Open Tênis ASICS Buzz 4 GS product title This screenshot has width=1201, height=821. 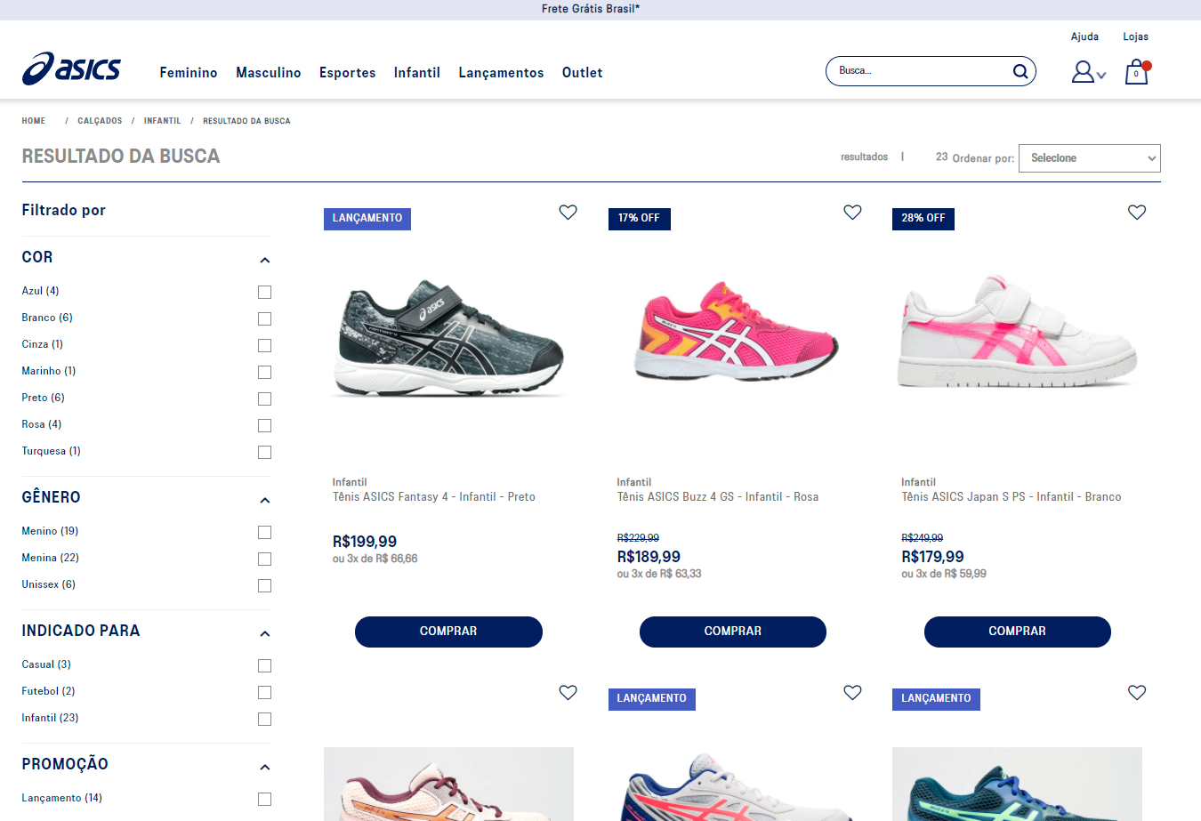(718, 497)
